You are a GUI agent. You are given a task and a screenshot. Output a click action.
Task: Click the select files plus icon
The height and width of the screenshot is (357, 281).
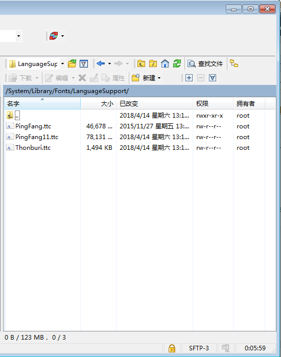pyautogui.click(x=189, y=78)
